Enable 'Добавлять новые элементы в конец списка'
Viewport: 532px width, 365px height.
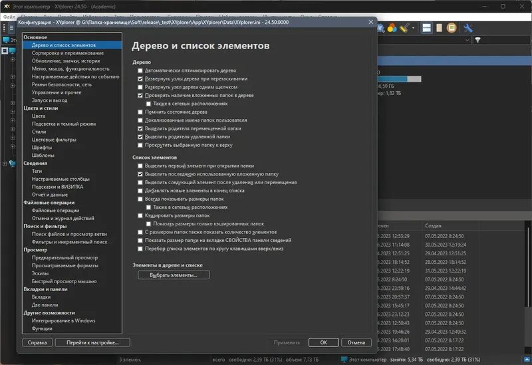coord(140,191)
